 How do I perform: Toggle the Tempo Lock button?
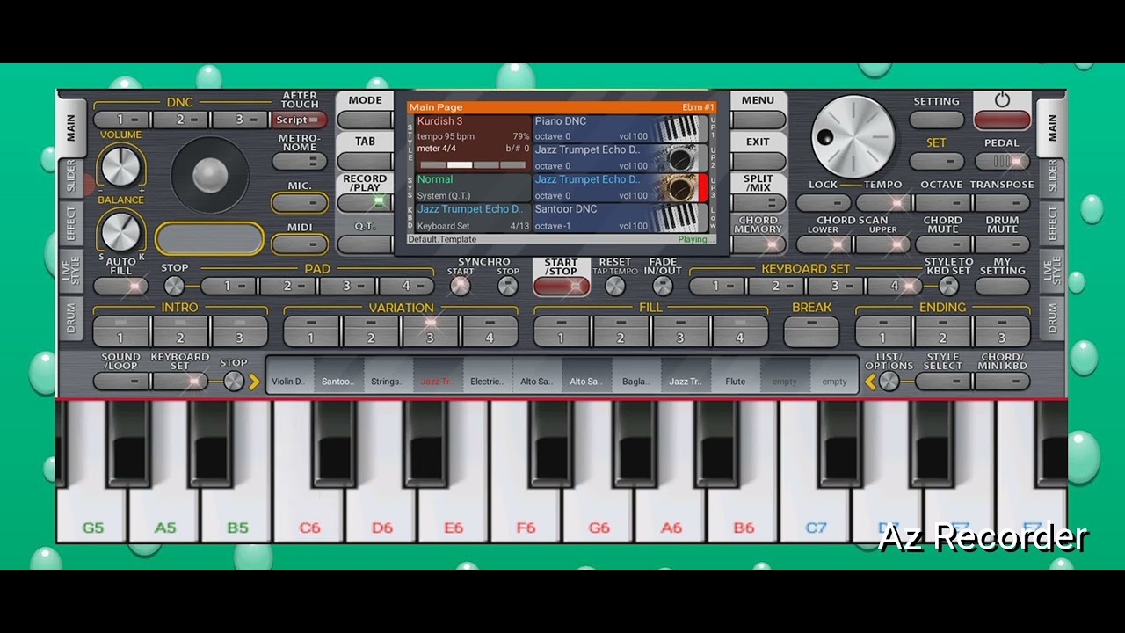tap(823, 203)
